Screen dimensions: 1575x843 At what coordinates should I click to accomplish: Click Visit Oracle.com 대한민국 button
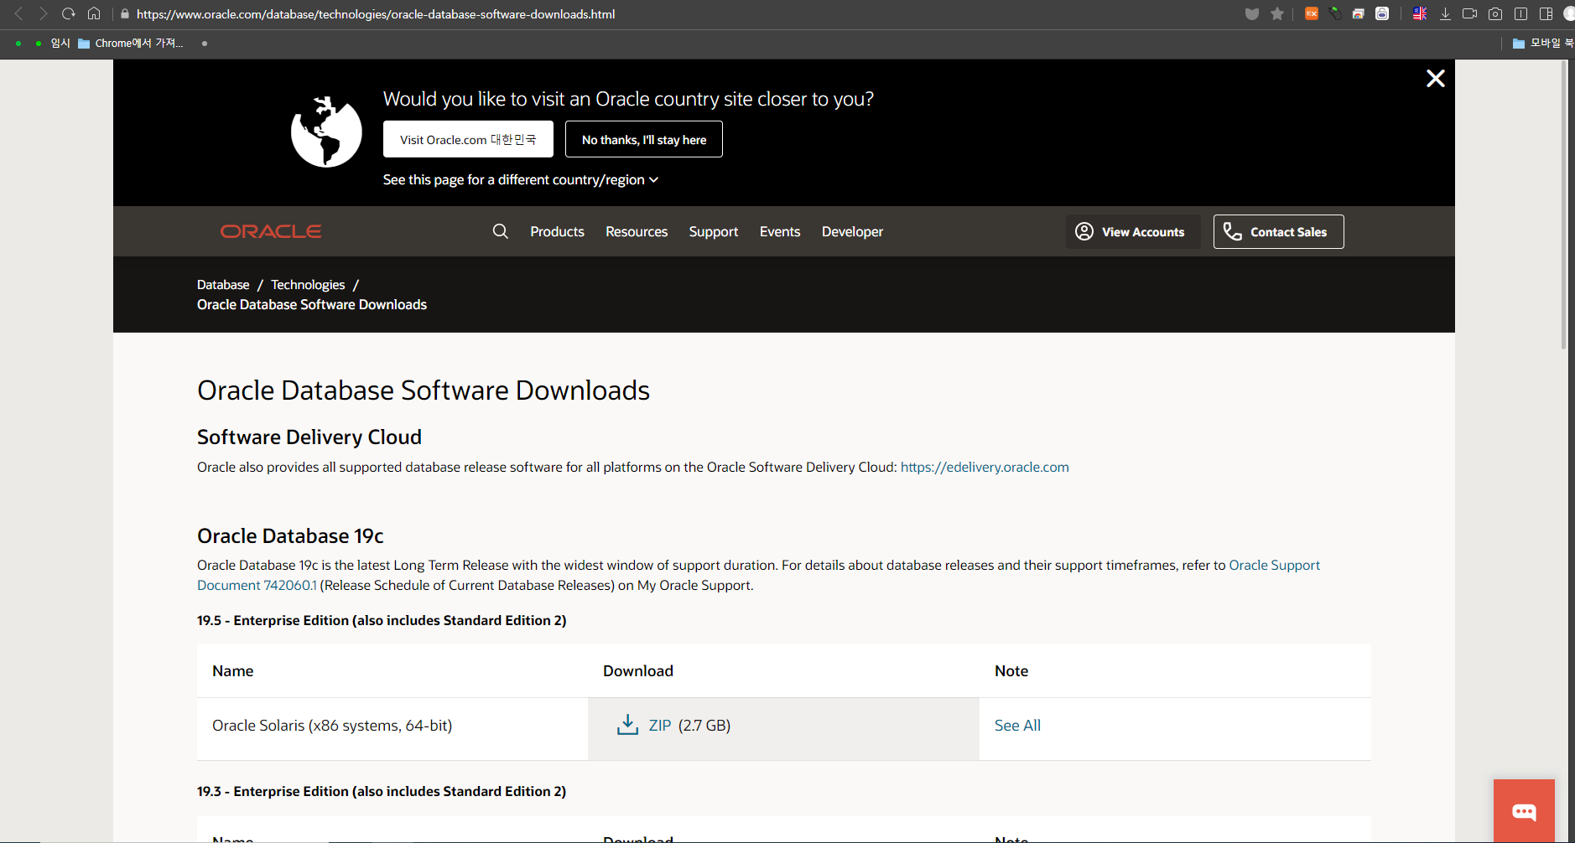point(468,139)
